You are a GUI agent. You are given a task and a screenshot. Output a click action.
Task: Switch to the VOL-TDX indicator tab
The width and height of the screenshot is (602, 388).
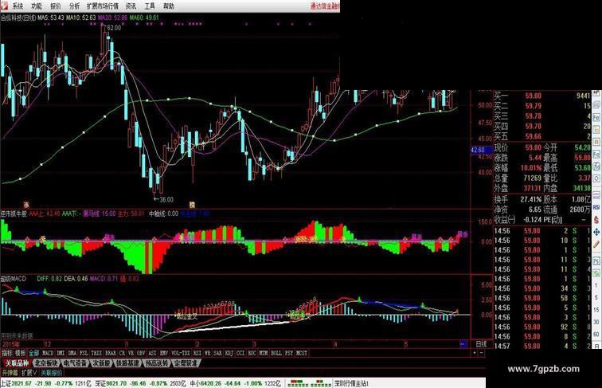point(181,353)
